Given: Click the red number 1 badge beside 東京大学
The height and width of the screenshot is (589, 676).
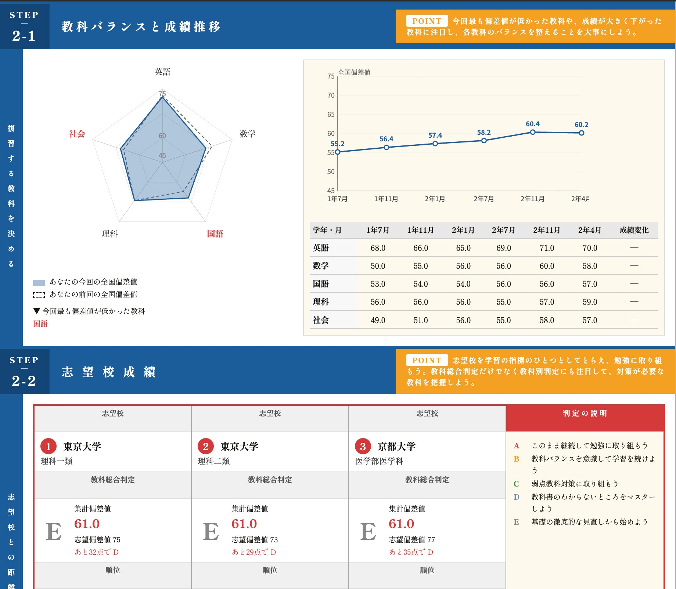Looking at the screenshot, I should click(x=48, y=446).
